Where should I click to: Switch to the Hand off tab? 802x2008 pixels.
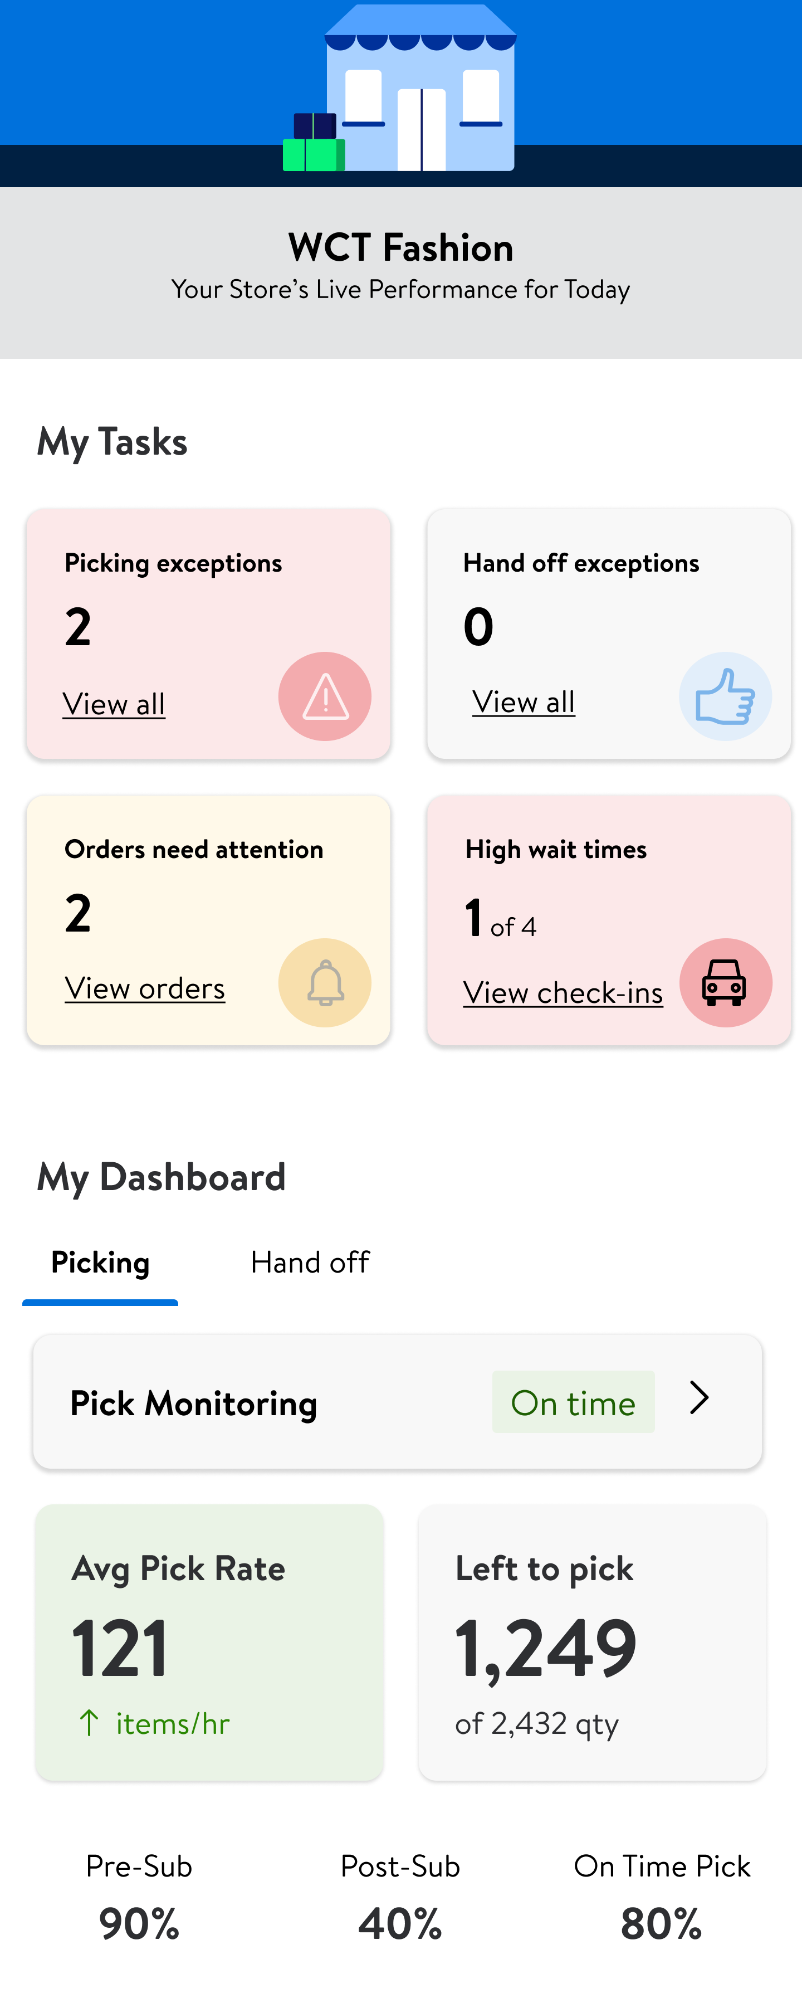[x=310, y=1263]
